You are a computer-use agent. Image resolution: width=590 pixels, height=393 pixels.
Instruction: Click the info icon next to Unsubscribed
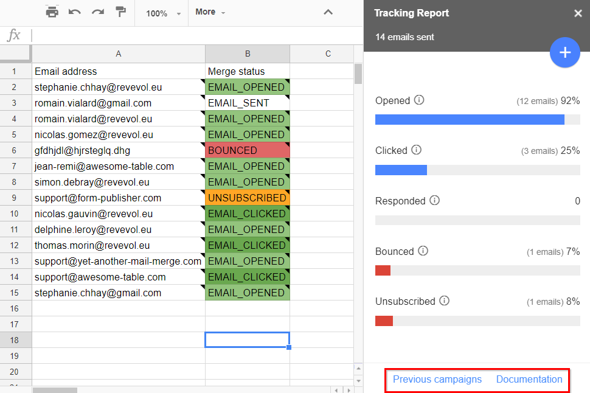445,301
